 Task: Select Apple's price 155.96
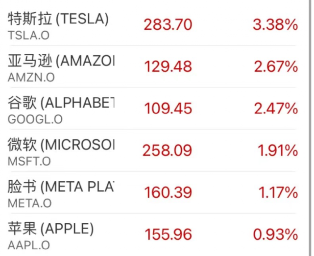tap(168, 235)
